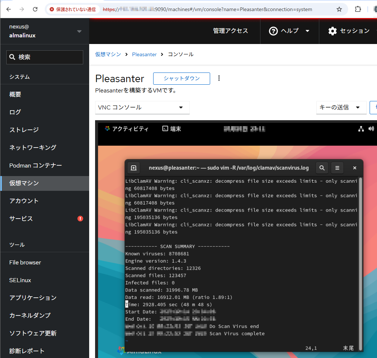Open the terminal hamburger menu

pyautogui.click(x=337, y=168)
